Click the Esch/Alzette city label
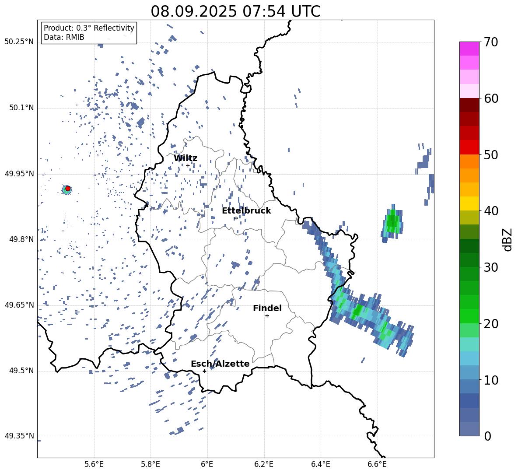Image resolution: width=518 pixels, height=473 pixels. click(x=220, y=364)
